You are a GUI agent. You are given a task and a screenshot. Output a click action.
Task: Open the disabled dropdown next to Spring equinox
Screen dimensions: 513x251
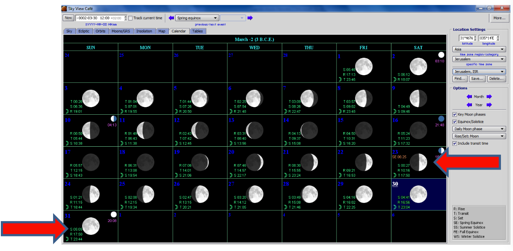click(x=233, y=18)
